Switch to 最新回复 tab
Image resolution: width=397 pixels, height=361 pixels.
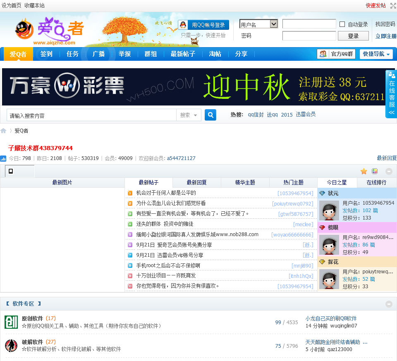(x=197, y=182)
